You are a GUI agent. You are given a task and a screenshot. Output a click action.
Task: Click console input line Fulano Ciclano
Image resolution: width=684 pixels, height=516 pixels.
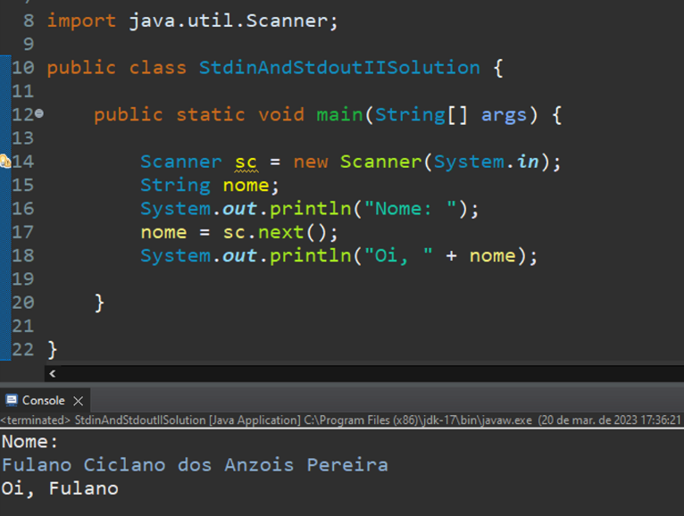click(x=195, y=465)
